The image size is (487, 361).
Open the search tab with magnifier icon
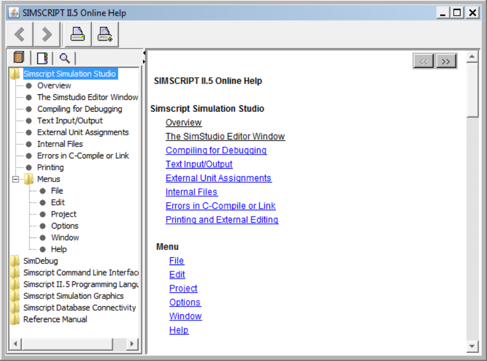coord(65,58)
